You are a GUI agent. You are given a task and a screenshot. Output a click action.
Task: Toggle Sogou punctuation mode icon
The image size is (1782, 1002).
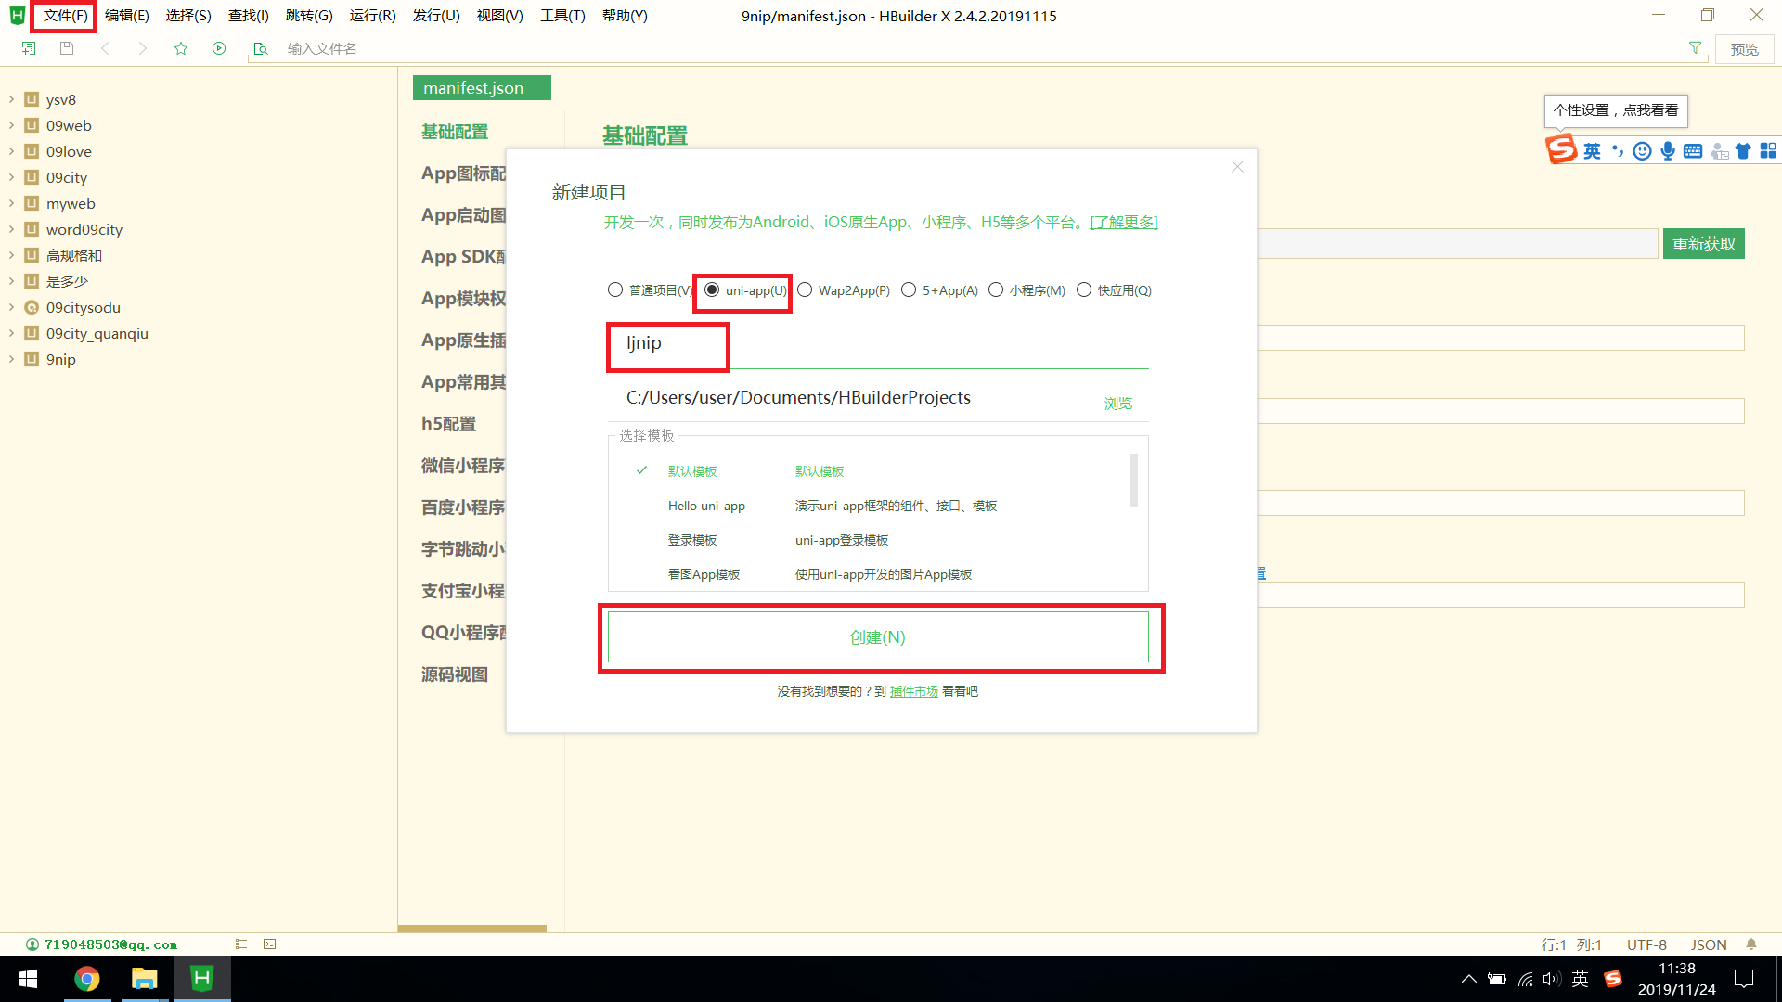[1618, 150]
